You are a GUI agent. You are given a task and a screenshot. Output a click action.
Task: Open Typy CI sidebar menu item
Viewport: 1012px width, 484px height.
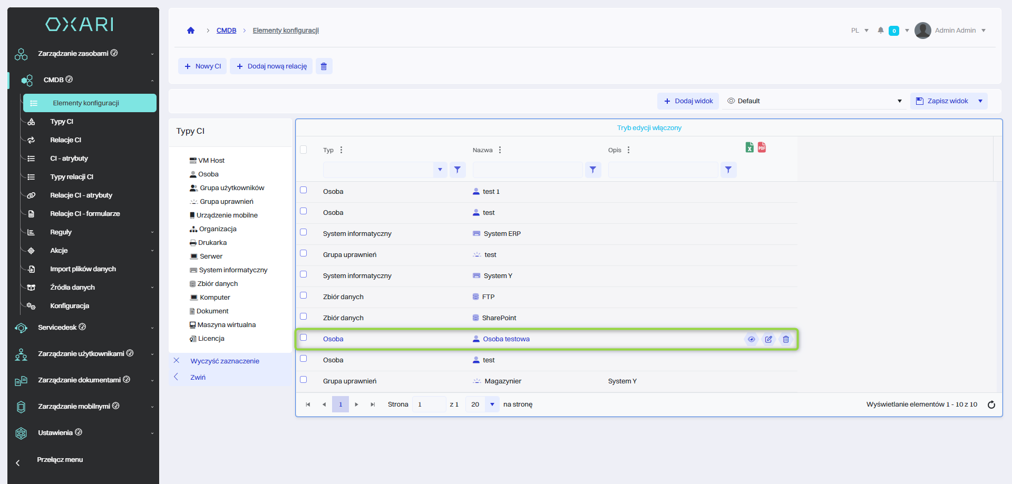click(x=62, y=122)
